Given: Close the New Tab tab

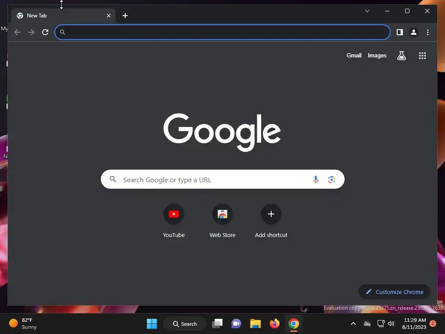Looking at the screenshot, I should click(x=108, y=16).
